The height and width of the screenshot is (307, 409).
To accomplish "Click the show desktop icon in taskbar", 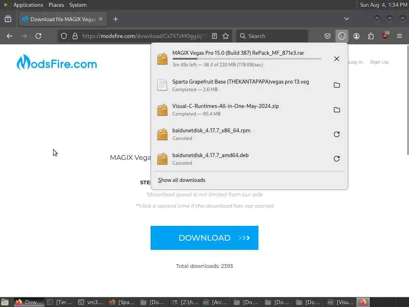I will [5, 302].
